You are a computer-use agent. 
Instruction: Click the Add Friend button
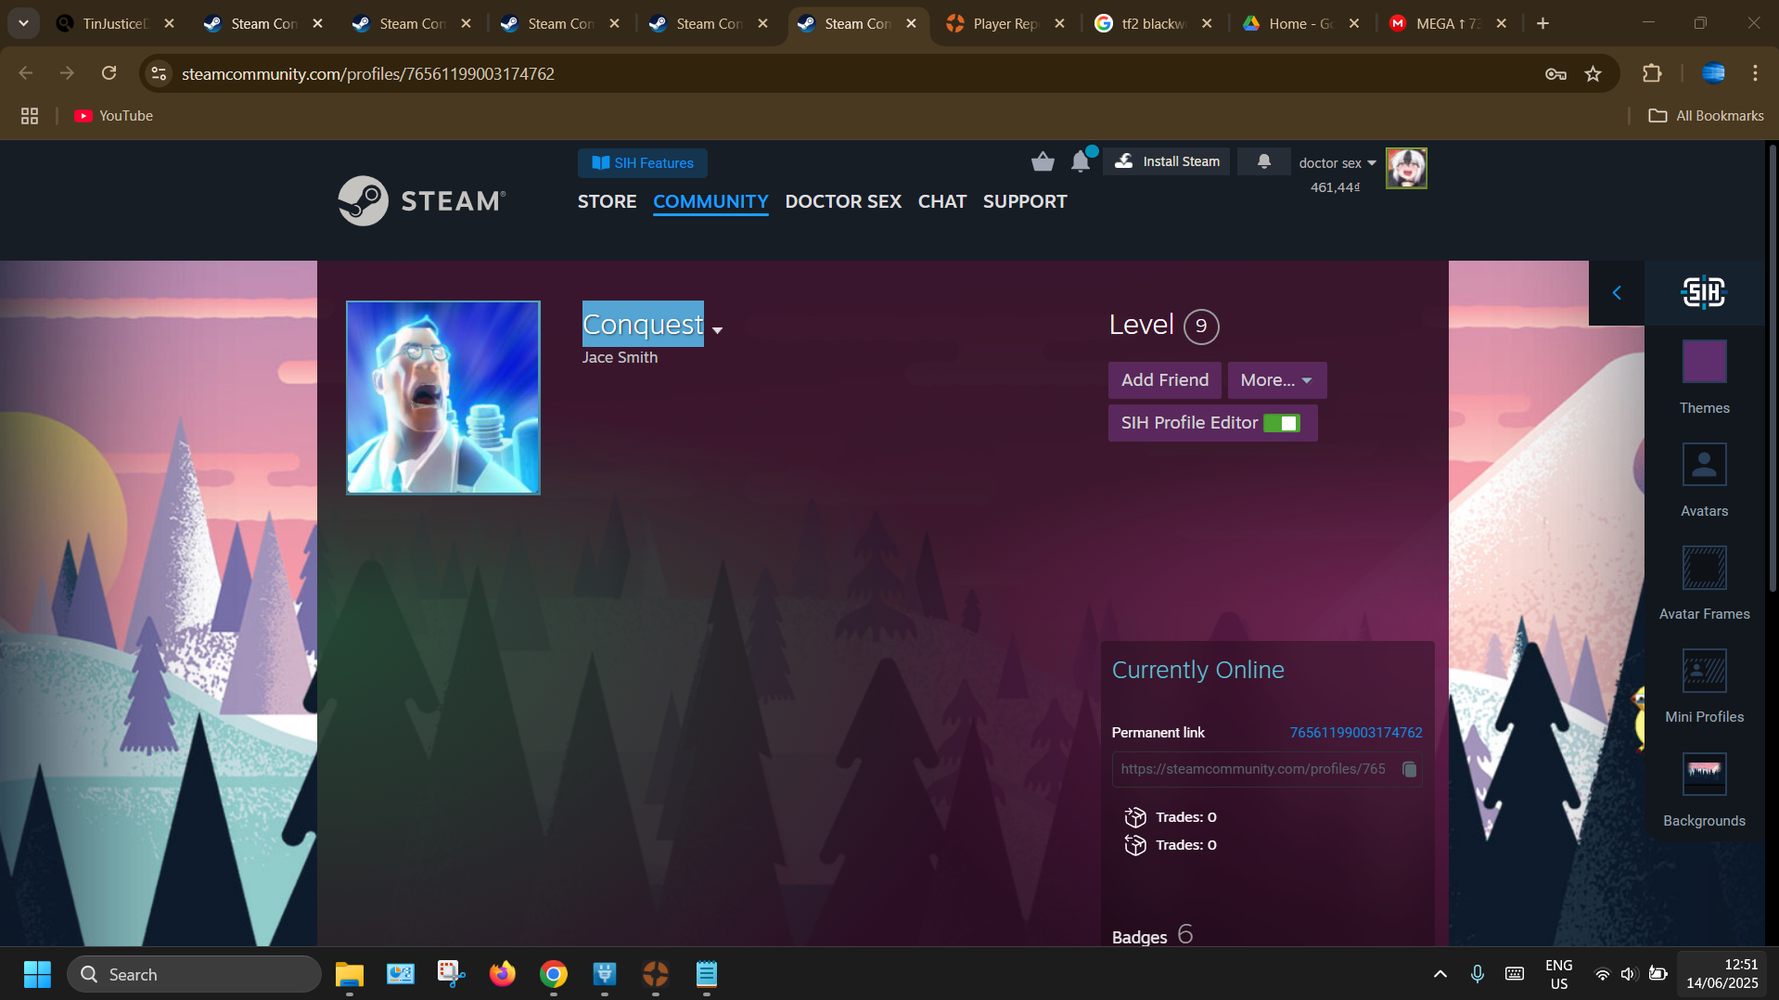[x=1164, y=380]
